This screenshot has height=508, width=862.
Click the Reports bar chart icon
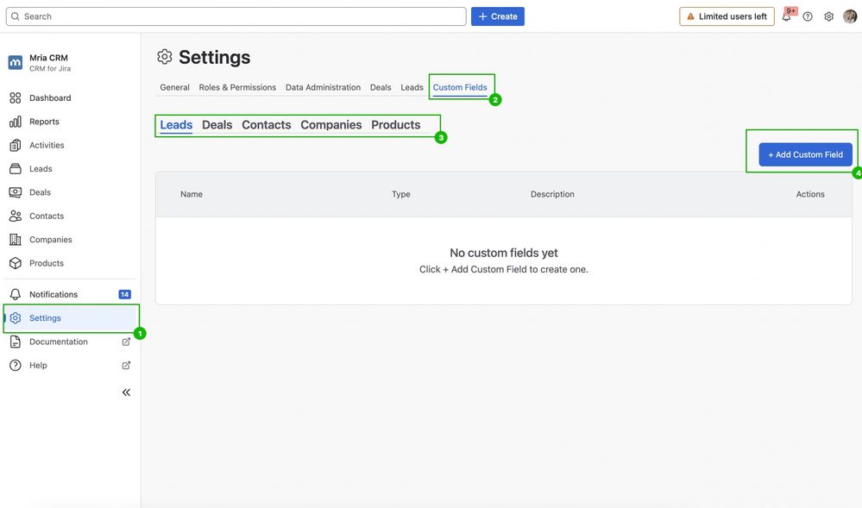[x=16, y=122]
